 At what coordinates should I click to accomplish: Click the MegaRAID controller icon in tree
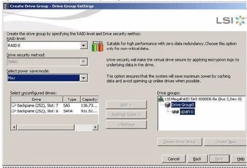tap(161, 99)
